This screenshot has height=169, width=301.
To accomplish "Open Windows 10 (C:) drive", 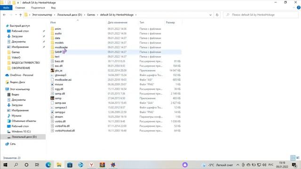I will [21, 131].
